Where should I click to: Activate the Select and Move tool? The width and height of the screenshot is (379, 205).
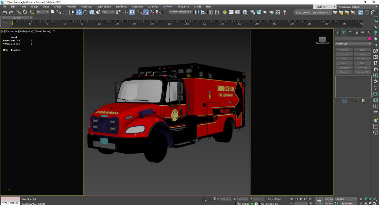(x=79, y=12)
